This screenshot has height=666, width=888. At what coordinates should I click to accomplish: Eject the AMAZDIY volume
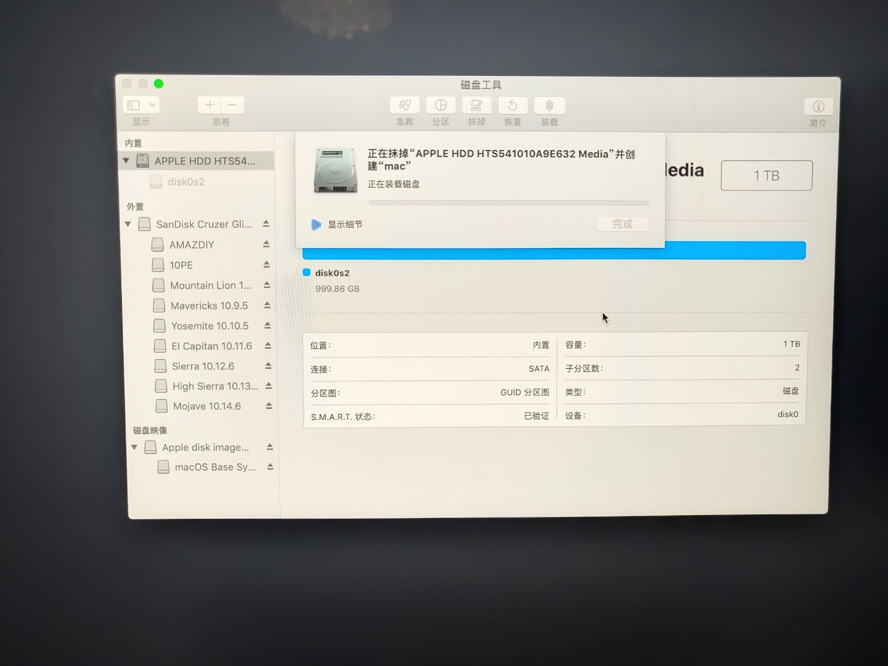(266, 244)
